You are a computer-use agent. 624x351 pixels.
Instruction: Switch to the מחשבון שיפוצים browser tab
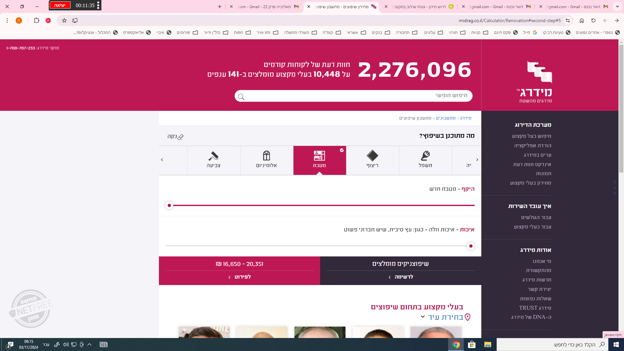341,6
